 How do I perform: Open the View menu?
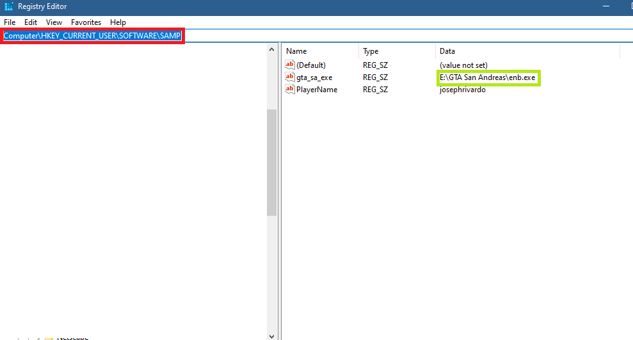54,22
